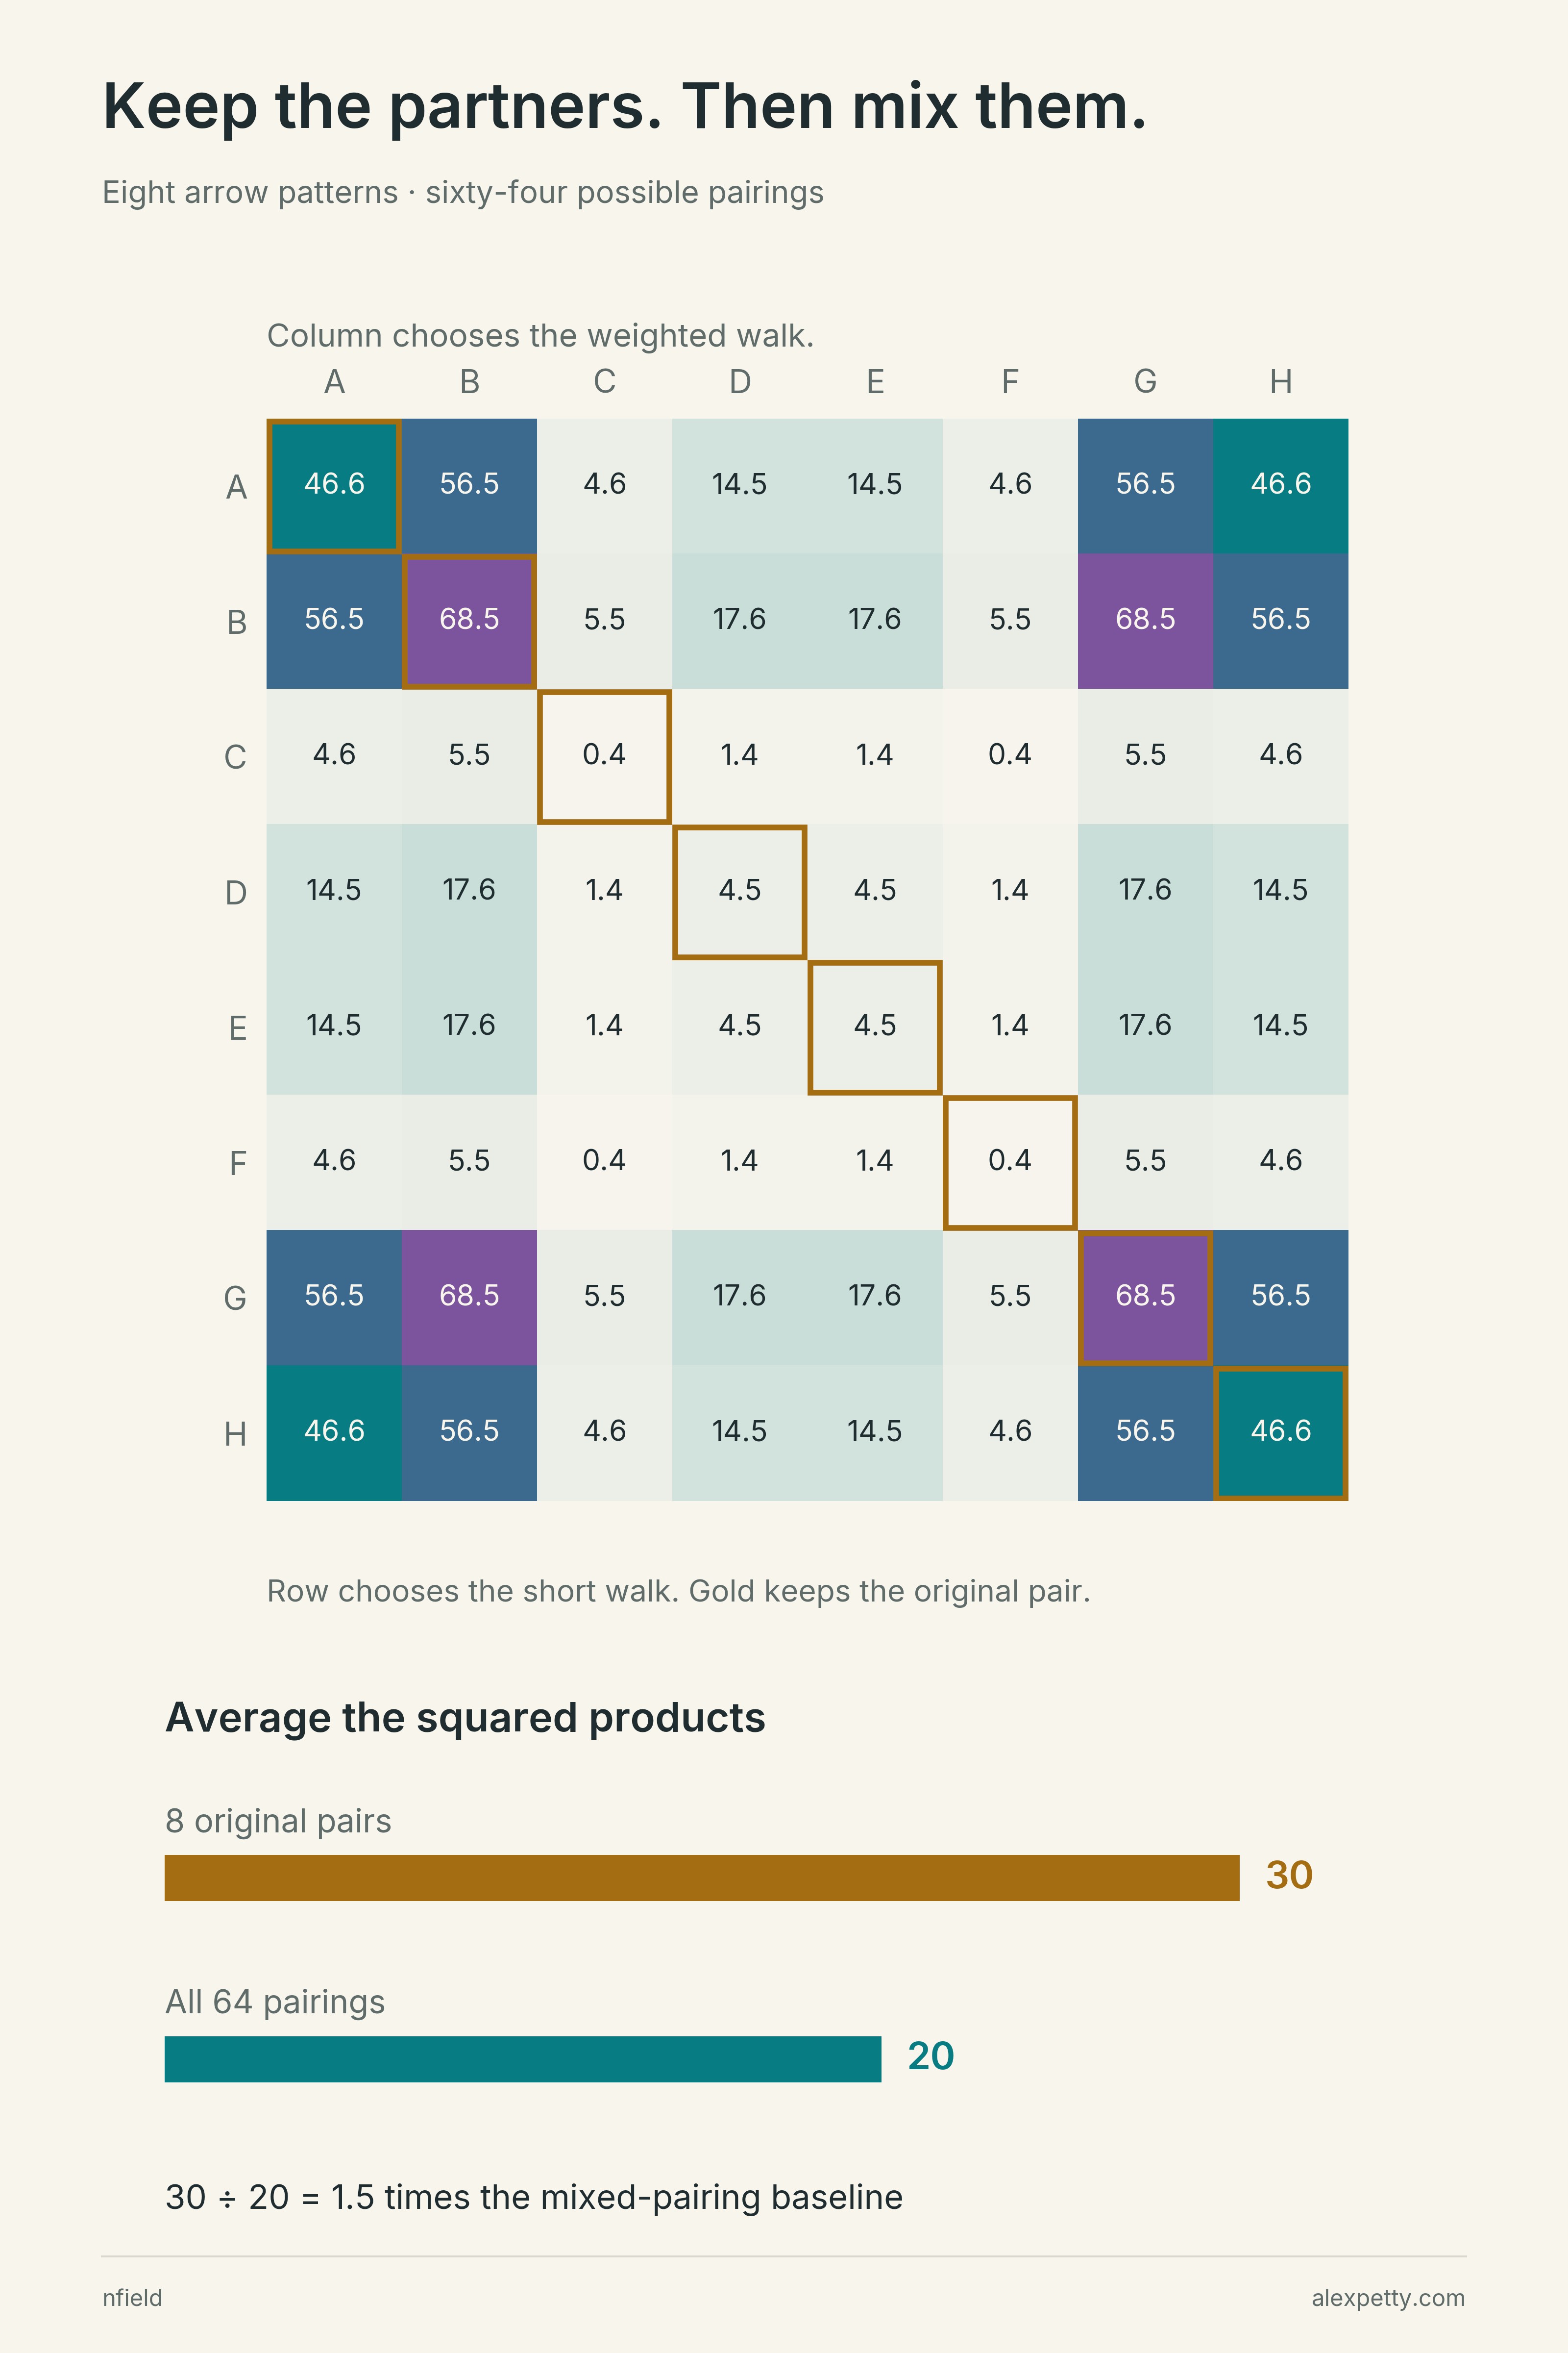The width and height of the screenshot is (1568, 2353).
Task: Click the 17.6 cell in row D, column G
Action: pos(1145,891)
